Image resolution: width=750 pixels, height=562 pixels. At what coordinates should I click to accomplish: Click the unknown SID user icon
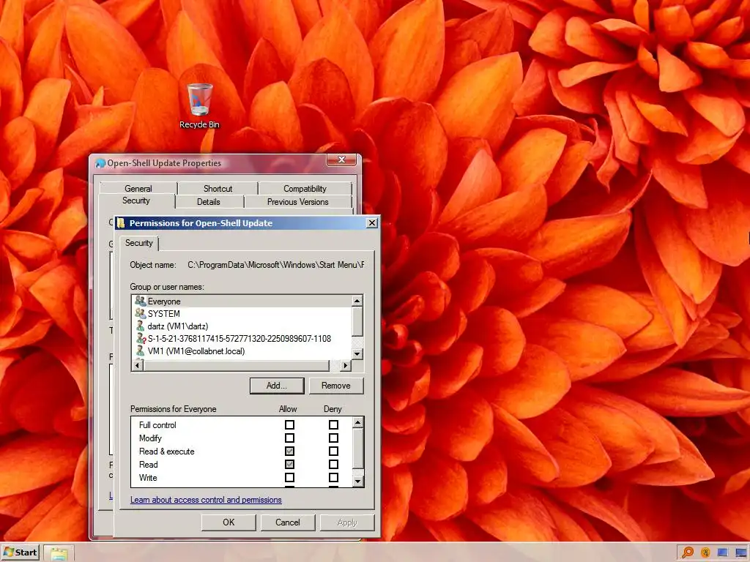pyautogui.click(x=140, y=338)
